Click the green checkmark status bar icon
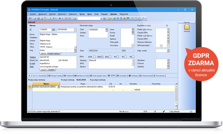Screen dimensions: 223x134 pos(164,111)
